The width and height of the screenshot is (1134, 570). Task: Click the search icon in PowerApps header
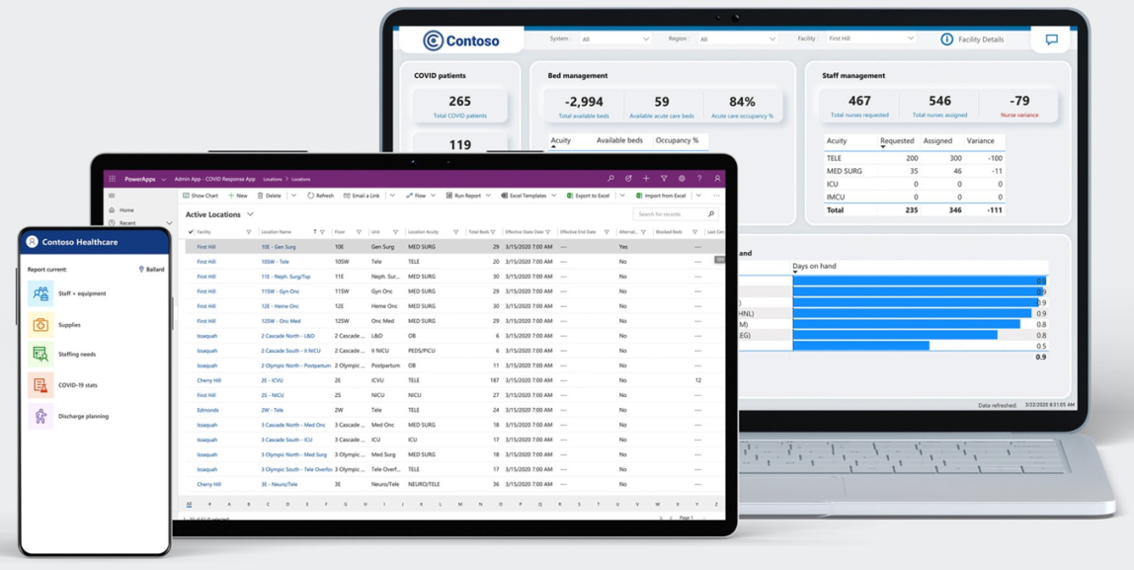612,178
